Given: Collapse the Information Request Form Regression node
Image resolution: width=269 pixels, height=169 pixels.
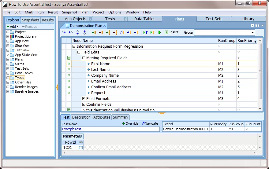Looking at the screenshot, I should pos(74,46).
